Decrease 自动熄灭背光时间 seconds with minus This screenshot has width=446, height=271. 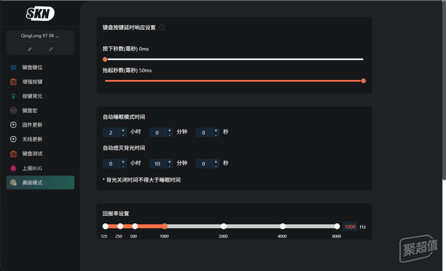click(216, 166)
